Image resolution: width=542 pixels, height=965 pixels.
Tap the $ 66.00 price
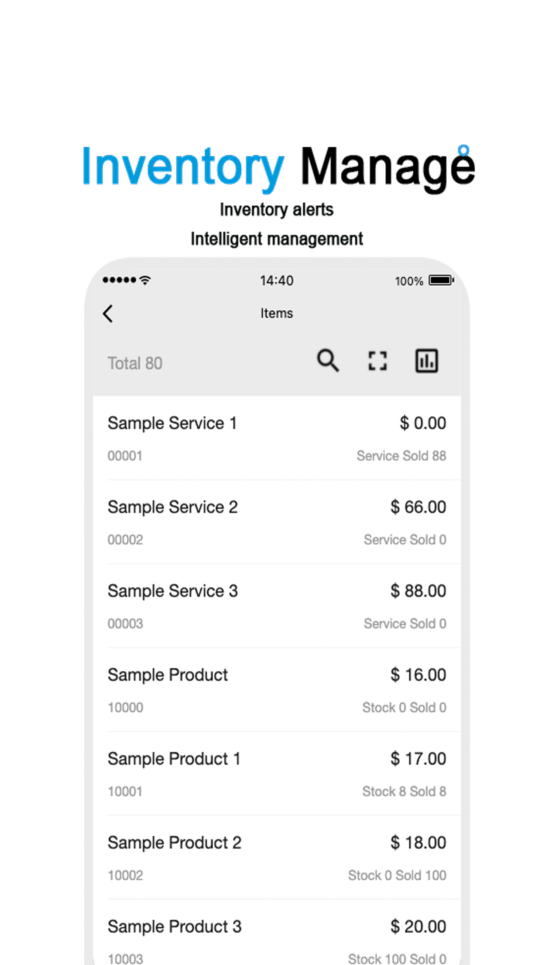pos(418,507)
